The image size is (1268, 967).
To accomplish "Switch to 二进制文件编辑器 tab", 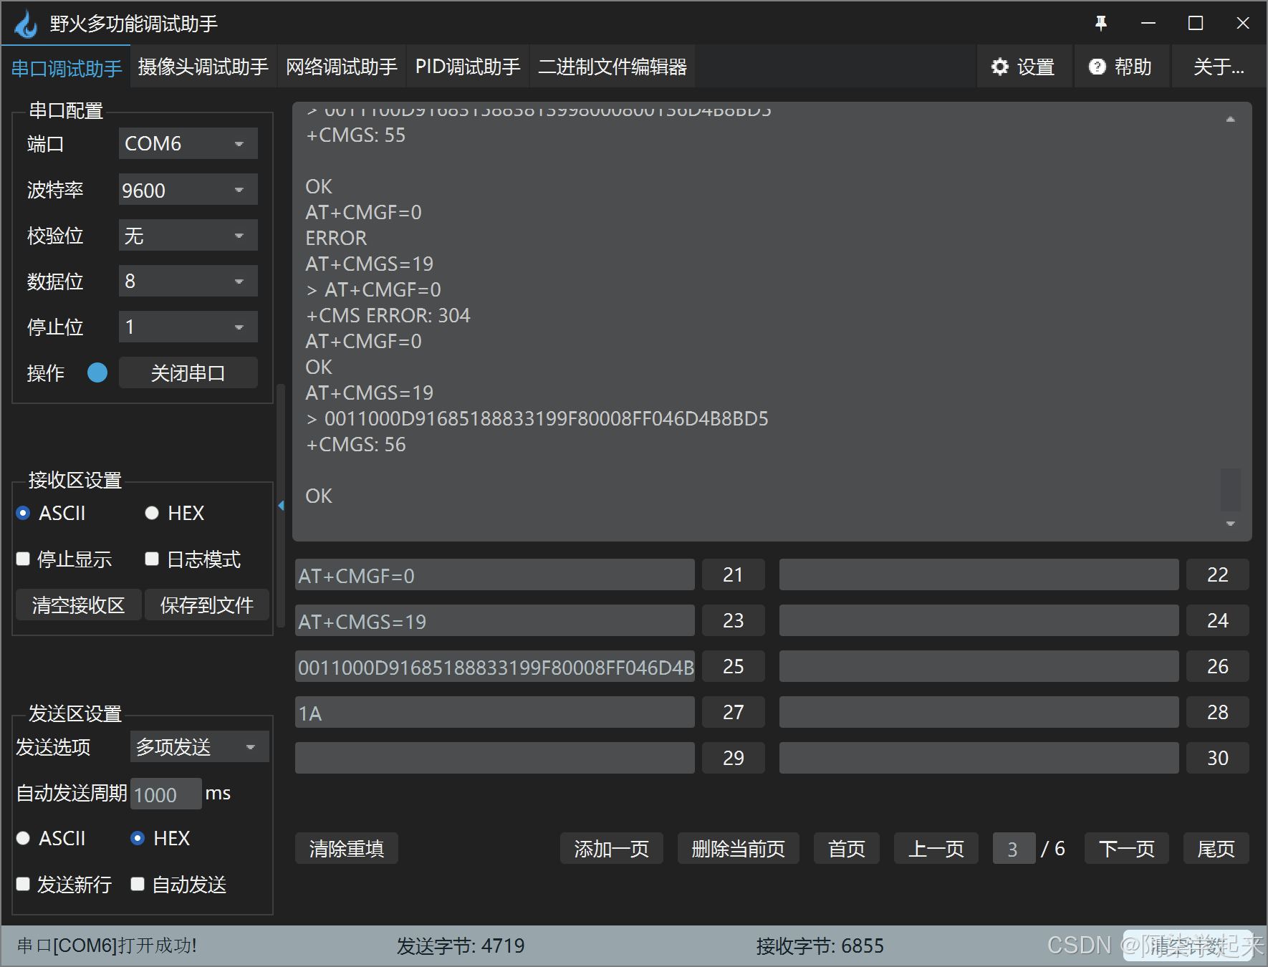I will pyautogui.click(x=613, y=67).
